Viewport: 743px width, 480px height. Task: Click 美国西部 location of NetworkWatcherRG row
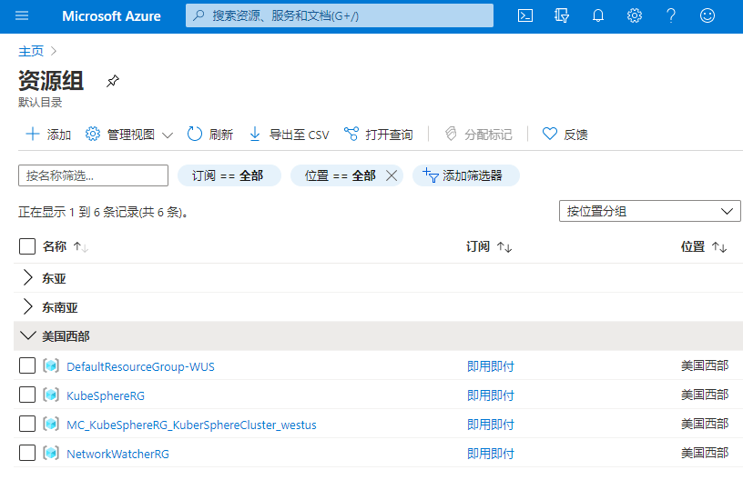coord(705,453)
